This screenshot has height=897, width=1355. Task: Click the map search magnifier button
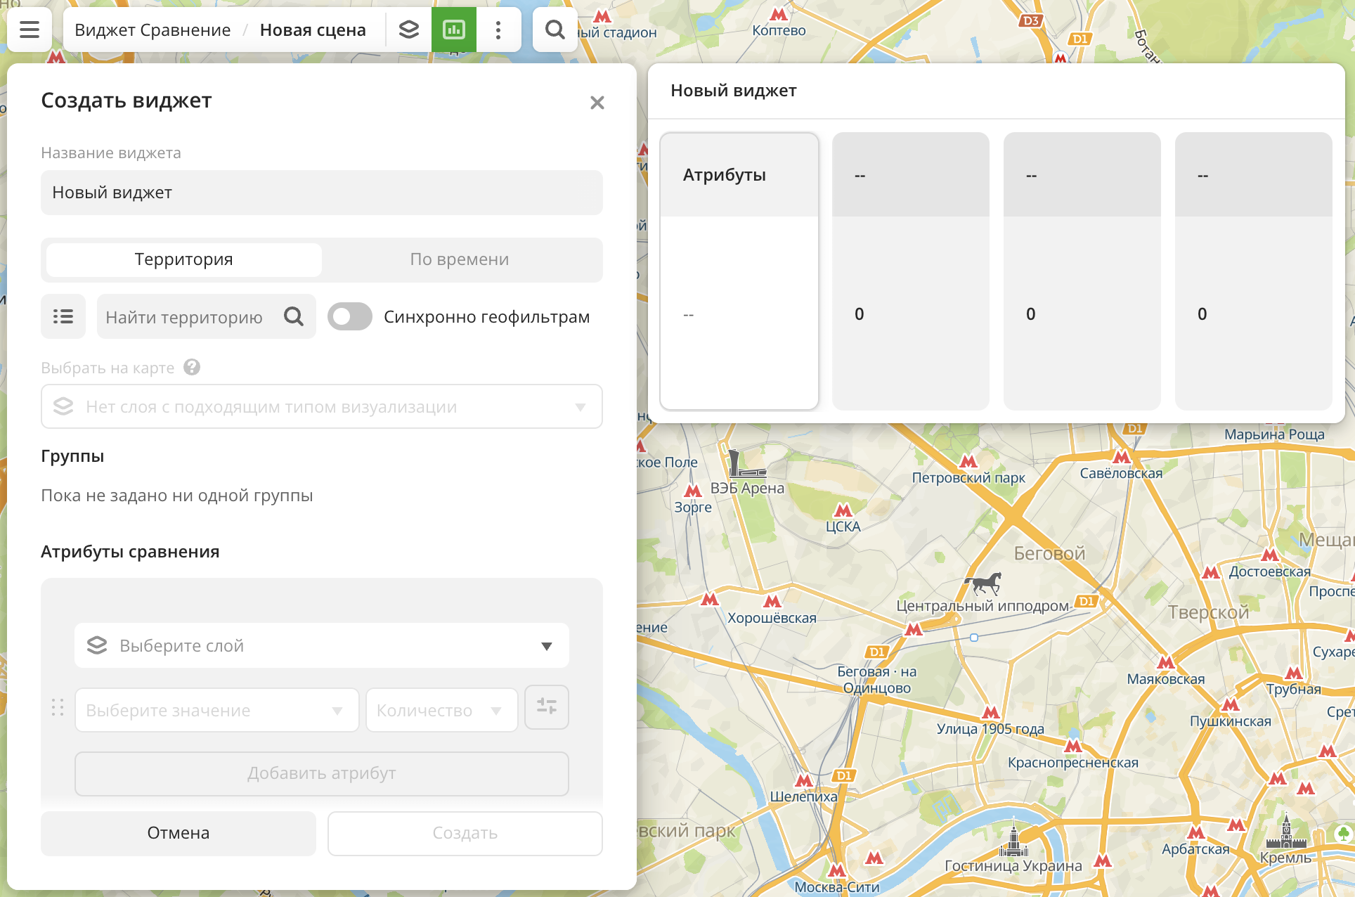tap(555, 30)
